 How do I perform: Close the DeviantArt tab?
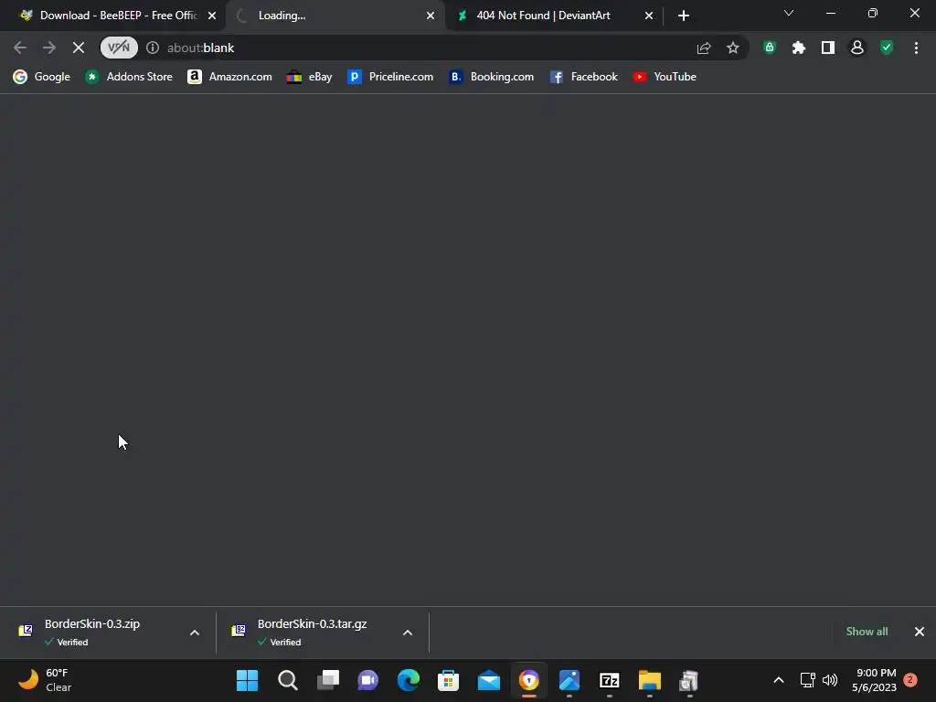649,16
